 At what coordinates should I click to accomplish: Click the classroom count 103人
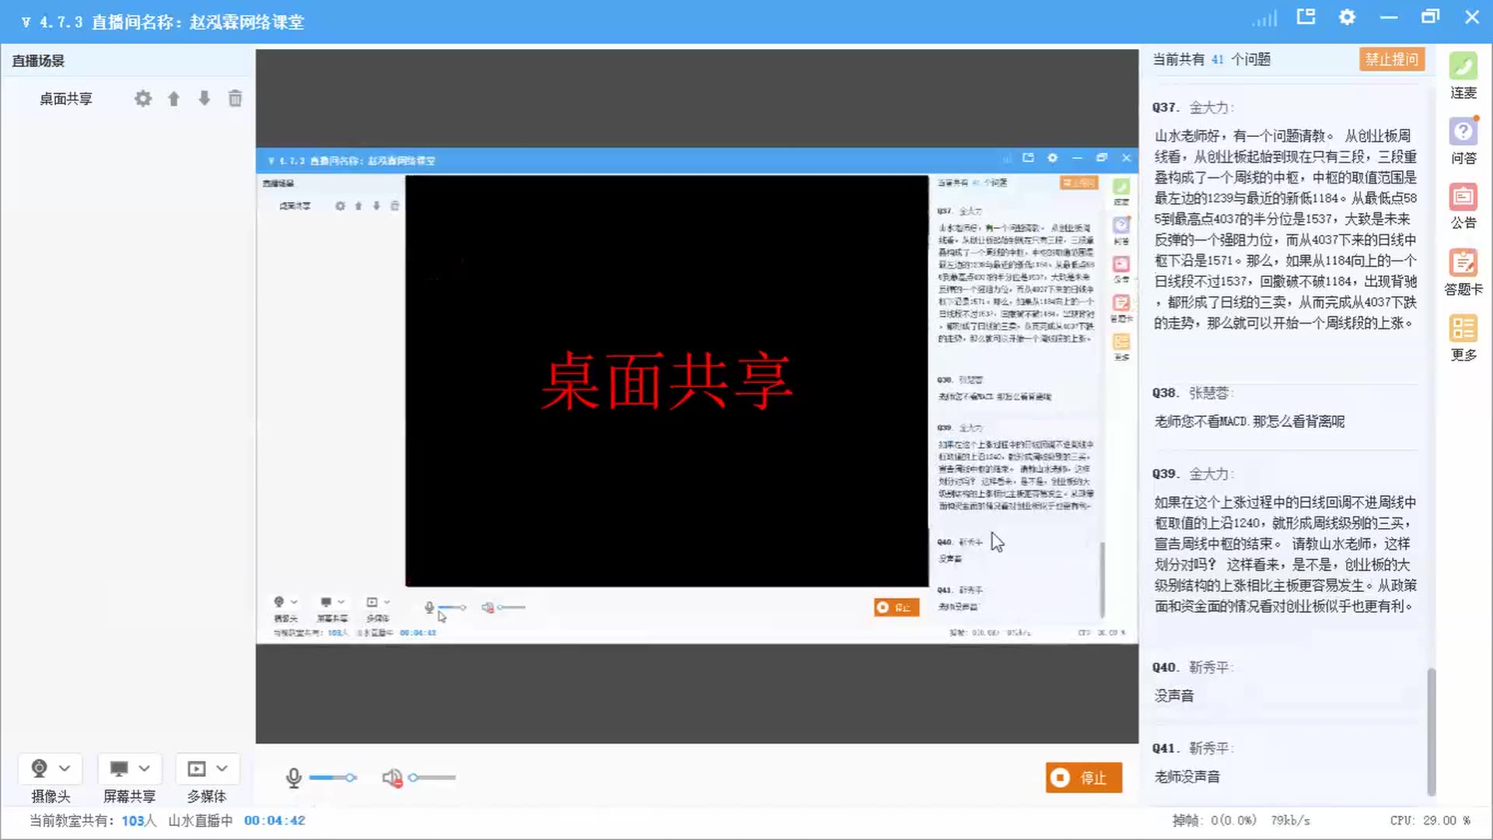139,821
